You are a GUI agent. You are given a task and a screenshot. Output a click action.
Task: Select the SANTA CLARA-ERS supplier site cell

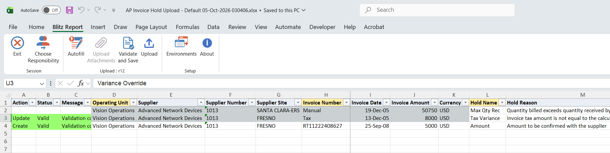279,111
